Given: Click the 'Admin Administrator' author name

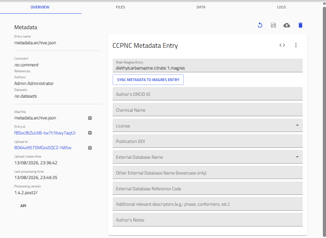Looking at the screenshot, I should 34,83.
